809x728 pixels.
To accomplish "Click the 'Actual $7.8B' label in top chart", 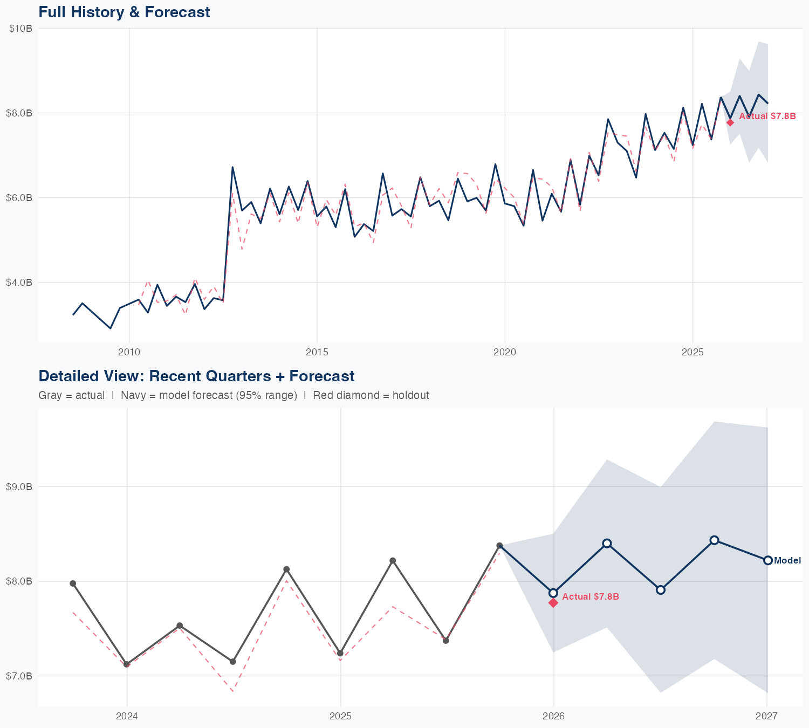I will pyautogui.click(x=767, y=116).
